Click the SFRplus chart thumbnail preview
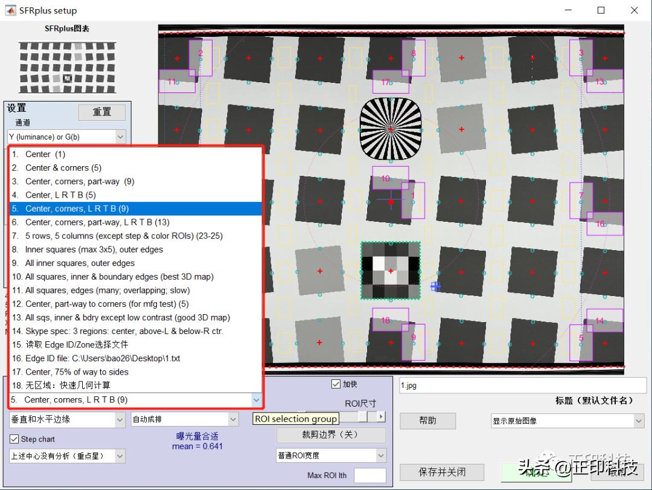 [x=67, y=64]
